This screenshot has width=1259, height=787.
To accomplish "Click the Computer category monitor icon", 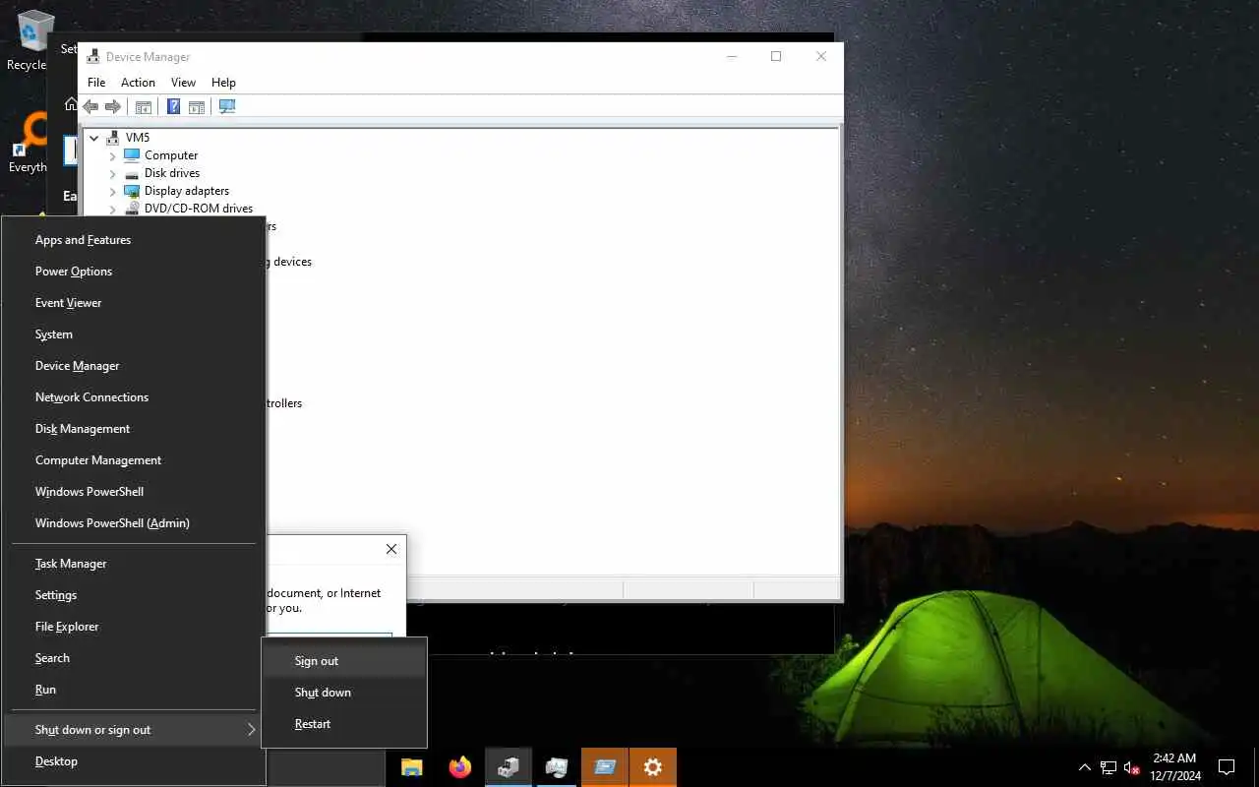I will [132, 155].
